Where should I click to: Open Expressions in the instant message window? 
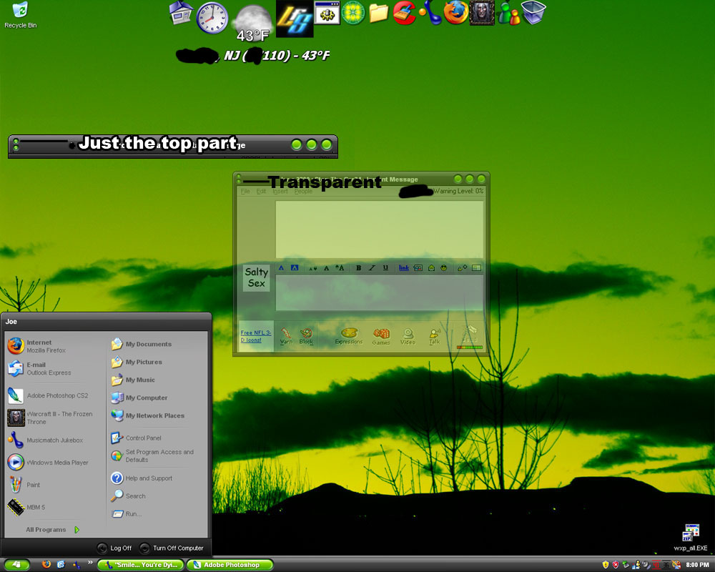(349, 336)
